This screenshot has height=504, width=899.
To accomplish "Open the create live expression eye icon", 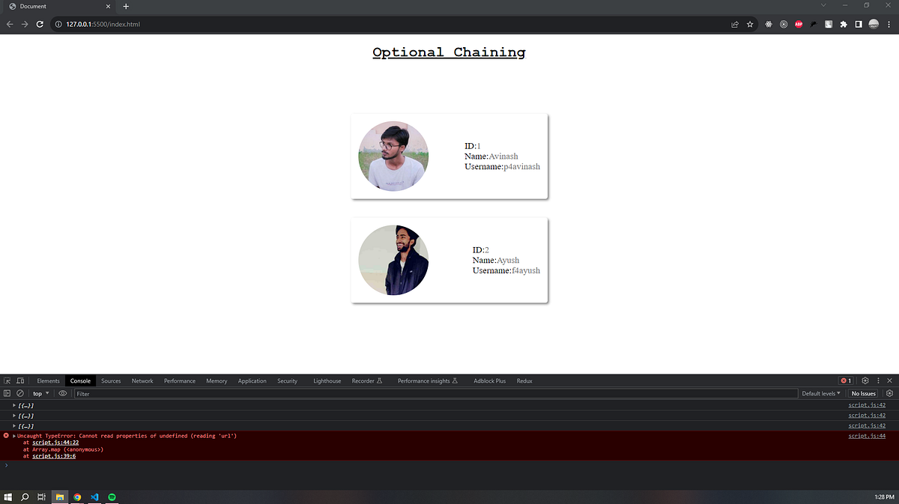I will (x=63, y=393).
